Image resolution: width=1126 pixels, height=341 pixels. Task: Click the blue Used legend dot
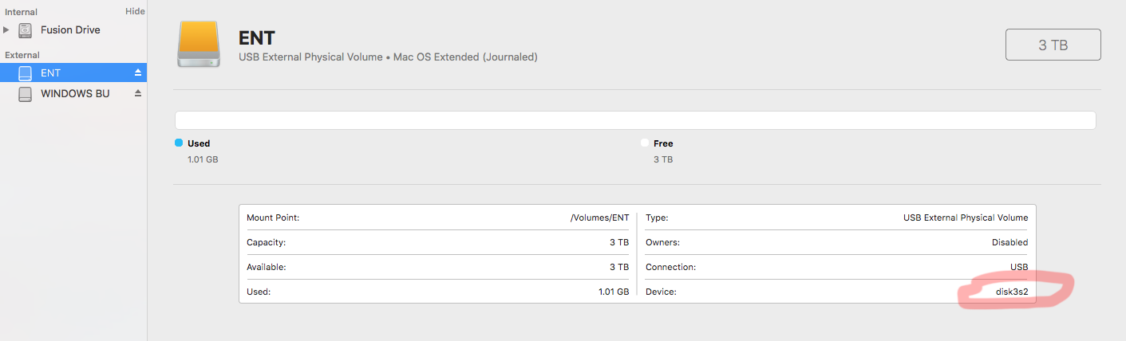(179, 143)
